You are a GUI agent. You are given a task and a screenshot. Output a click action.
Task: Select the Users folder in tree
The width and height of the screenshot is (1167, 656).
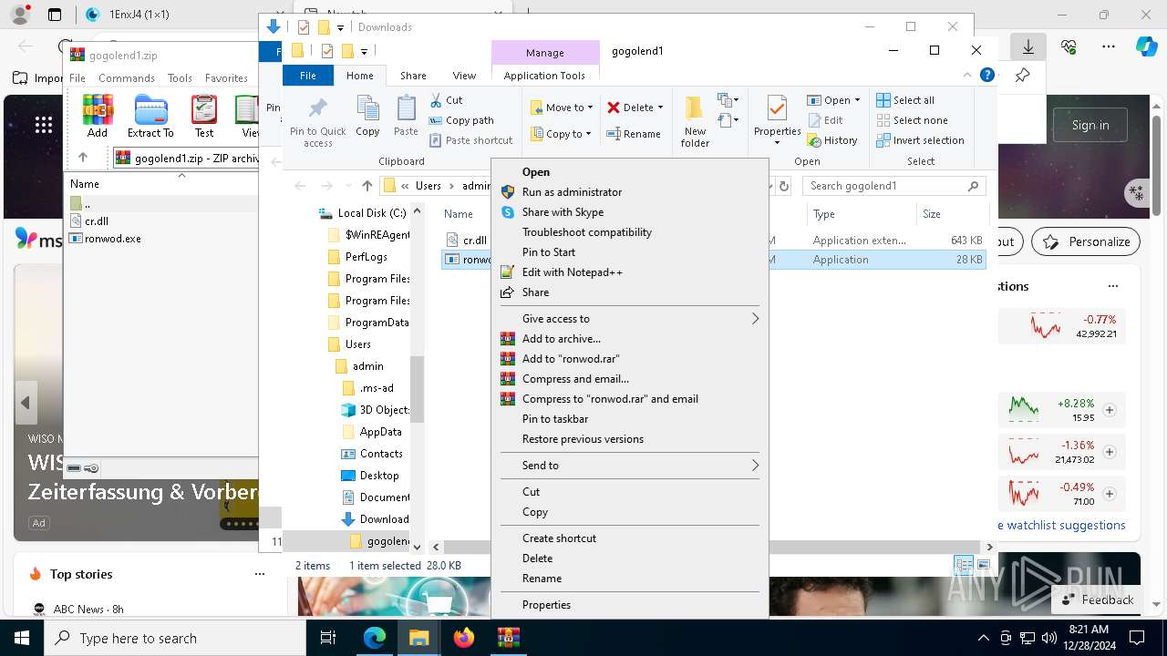(x=358, y=344)
